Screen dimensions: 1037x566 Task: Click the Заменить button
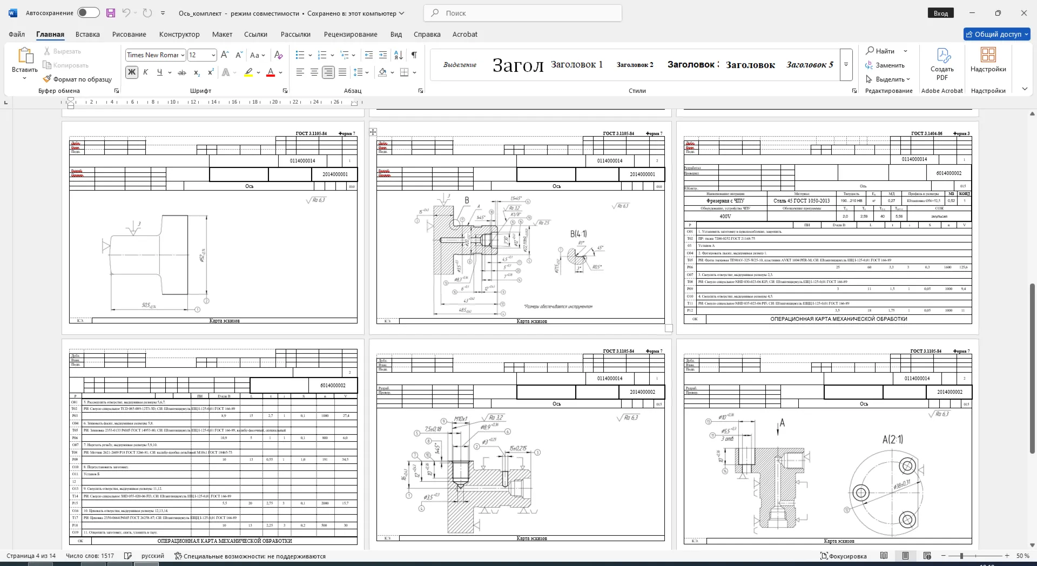pos(885,65)
